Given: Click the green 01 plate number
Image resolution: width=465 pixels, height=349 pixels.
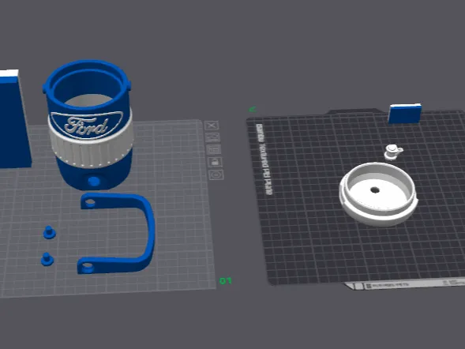Looking at the screenshot, I should click(x=225, y=280).
